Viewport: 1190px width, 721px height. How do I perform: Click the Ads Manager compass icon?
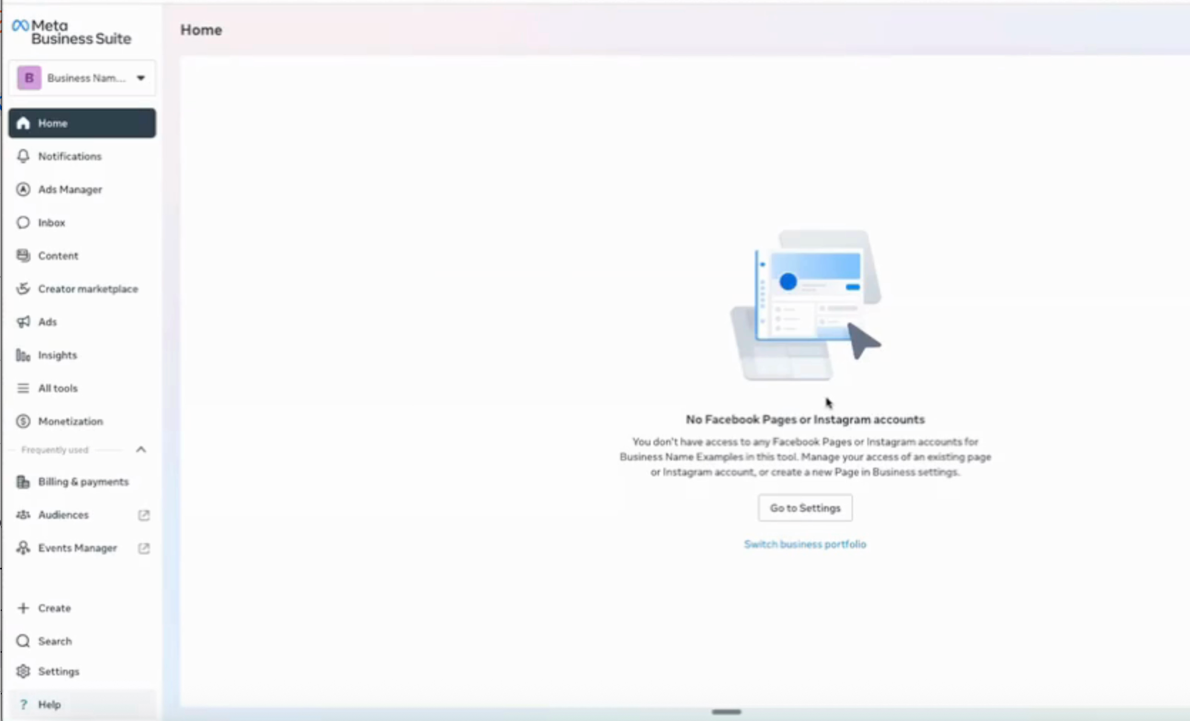23,190
